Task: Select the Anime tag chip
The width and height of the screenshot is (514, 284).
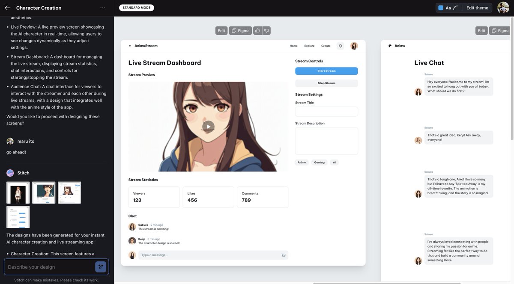Action: click(x=302, y=163)
